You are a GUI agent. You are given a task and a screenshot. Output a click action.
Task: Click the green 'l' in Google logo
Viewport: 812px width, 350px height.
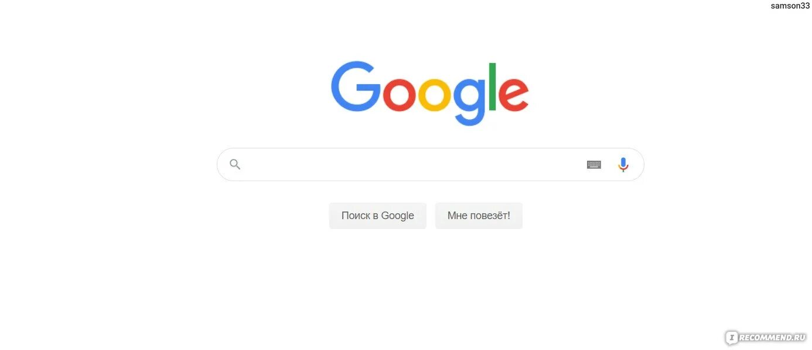pos(493,86)
